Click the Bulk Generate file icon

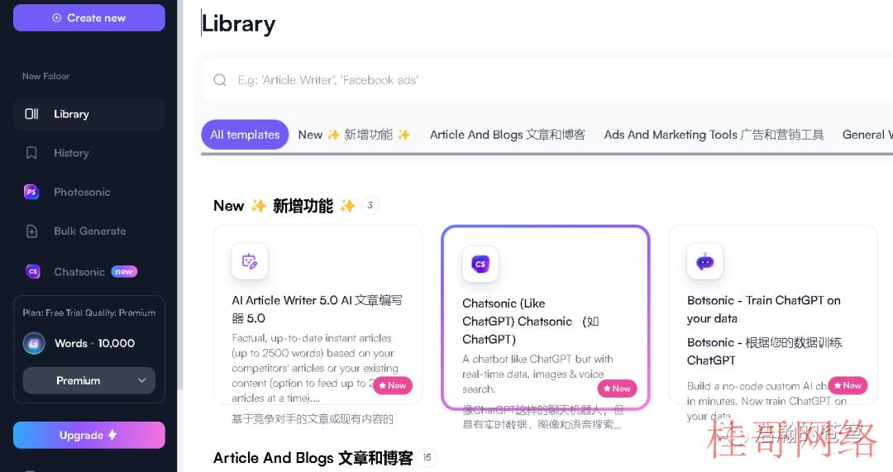[31, 231]
